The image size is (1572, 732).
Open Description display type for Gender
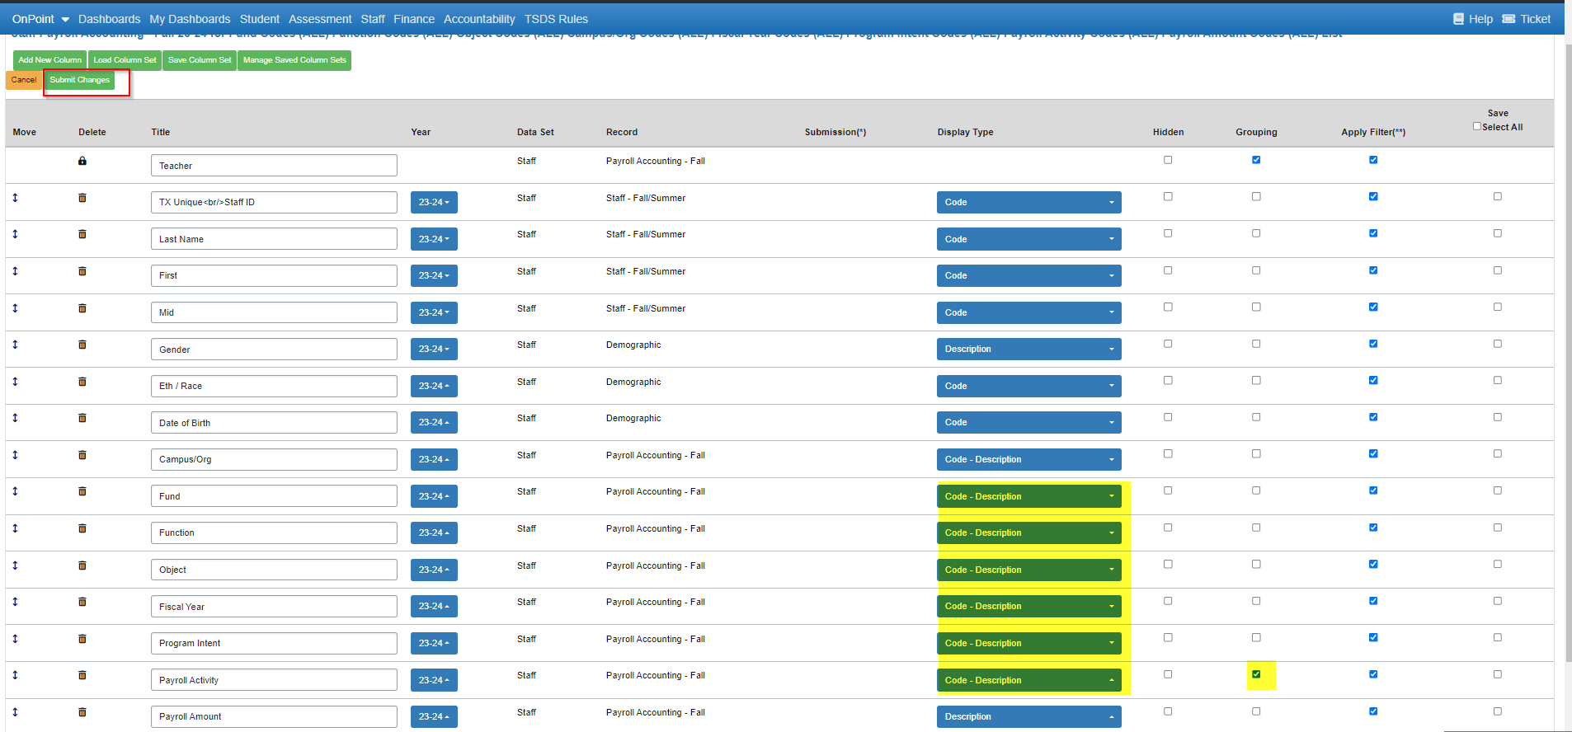[x=1028, y=349]
